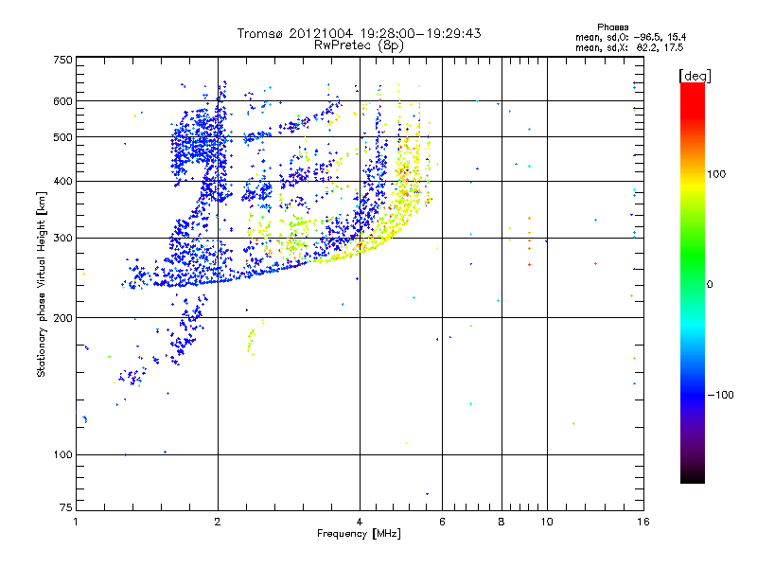The image size is (757, 568).
Task: Click the y-axis tick label '75'
Action: tap(66, 507)
